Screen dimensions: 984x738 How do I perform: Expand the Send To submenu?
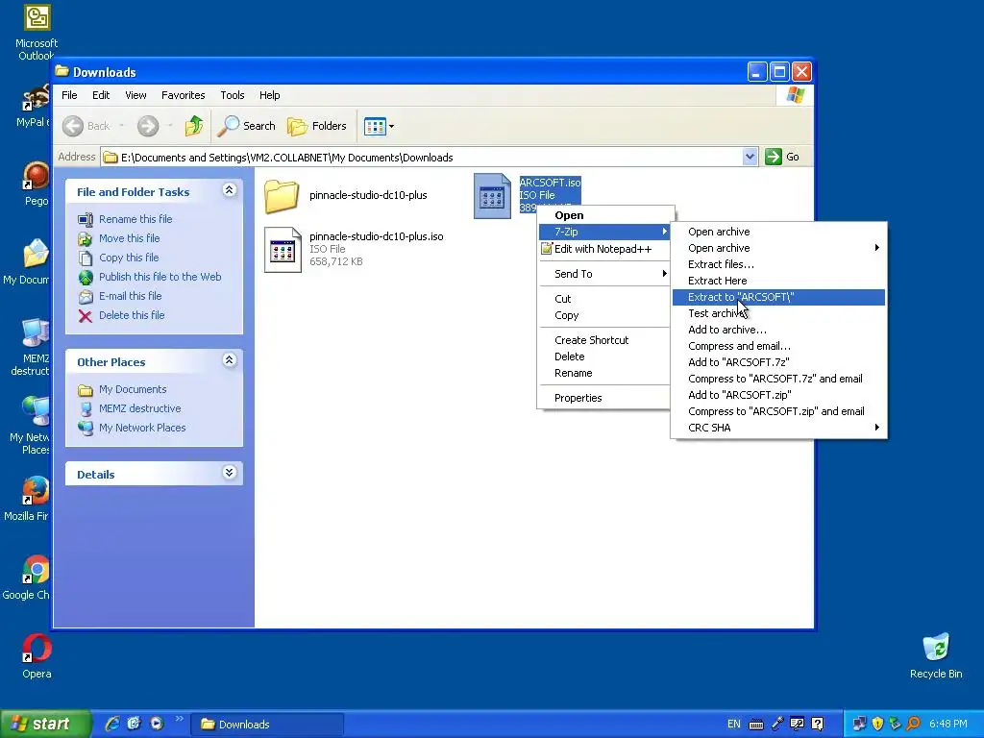(603, 274)
